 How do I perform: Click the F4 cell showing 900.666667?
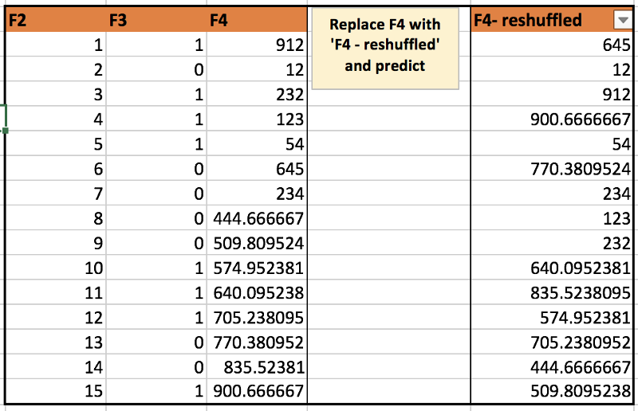[x=257, y=390]
